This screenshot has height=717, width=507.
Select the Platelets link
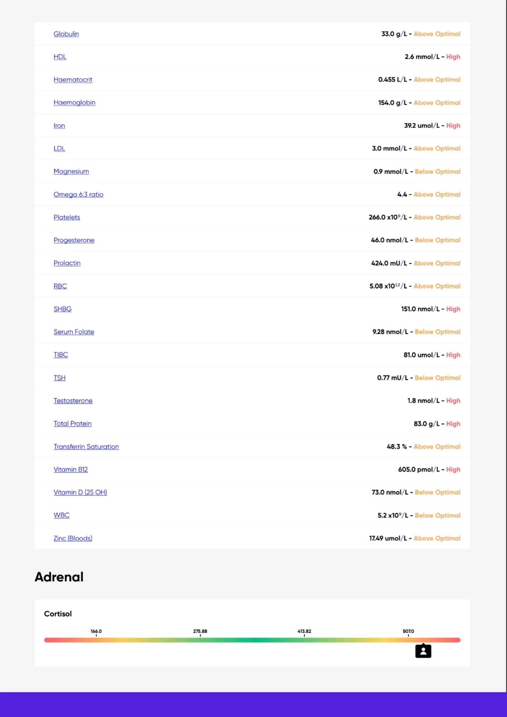tap(67, 217)
